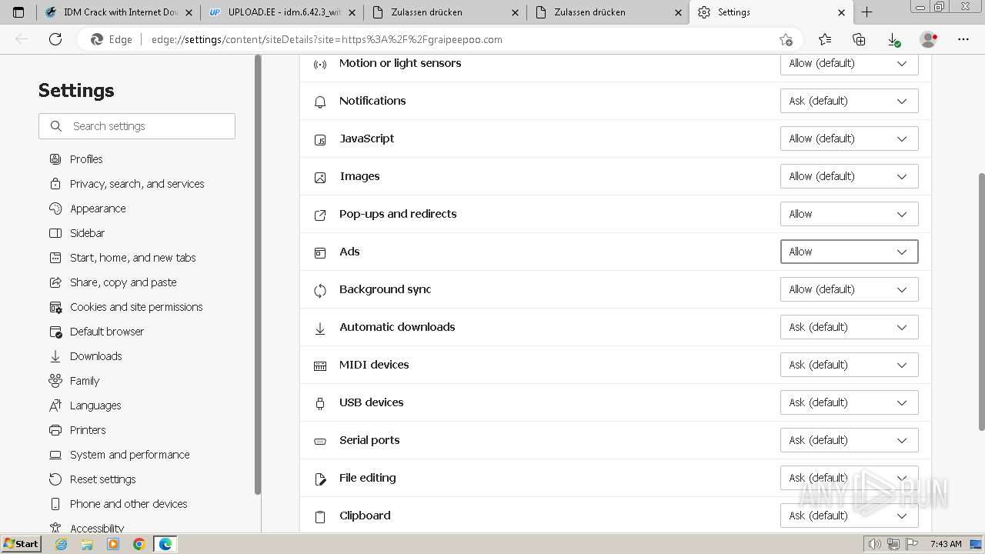Screen dimensions: 985x554
Task: Open Profiles settings section
Action: click(x=86, y=159)
